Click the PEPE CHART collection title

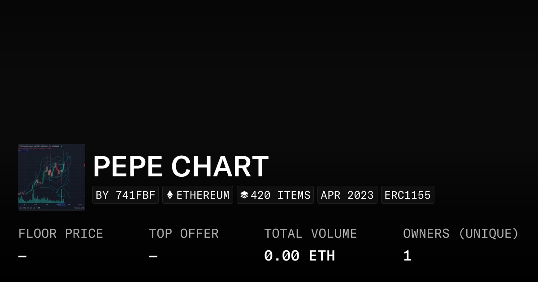[x=181, y=167]
